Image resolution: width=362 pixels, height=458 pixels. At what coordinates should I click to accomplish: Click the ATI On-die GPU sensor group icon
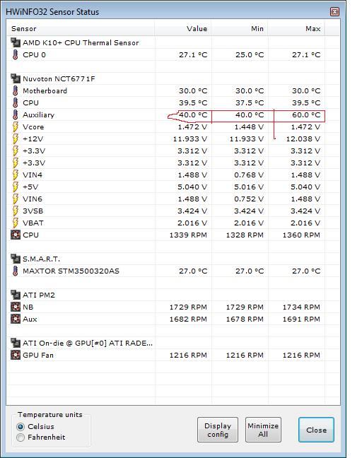16,343
